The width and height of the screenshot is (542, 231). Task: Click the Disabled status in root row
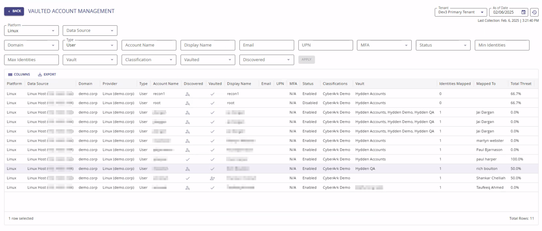pyautogui.click(x=310, y=103)
